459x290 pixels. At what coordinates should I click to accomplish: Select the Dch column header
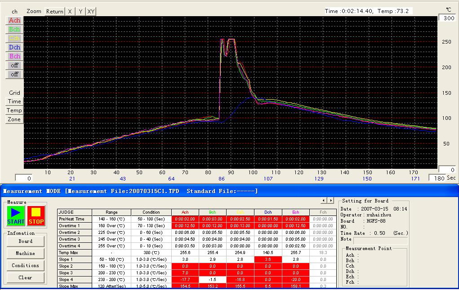click(x=268, y=212)
